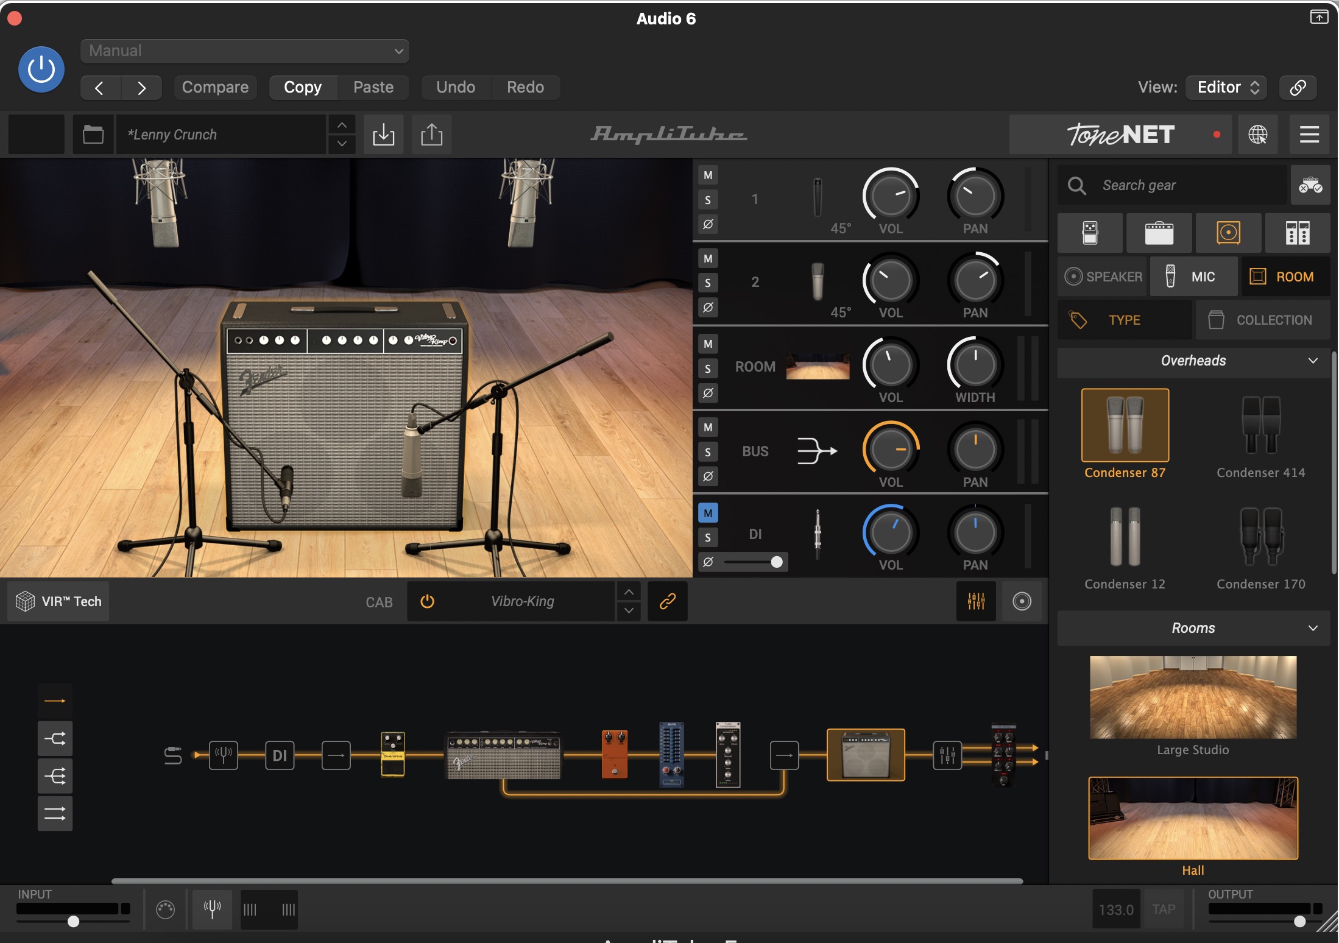Switch to the MIC tab
Screen dimensions: 1339x943
1193,277
